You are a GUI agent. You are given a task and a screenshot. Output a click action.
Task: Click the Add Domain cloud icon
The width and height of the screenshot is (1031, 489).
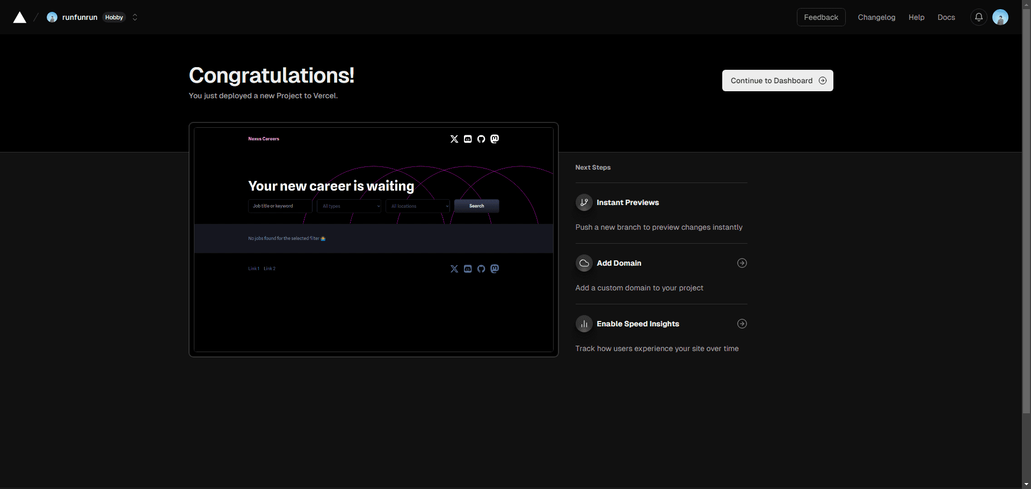coord(584,263)
